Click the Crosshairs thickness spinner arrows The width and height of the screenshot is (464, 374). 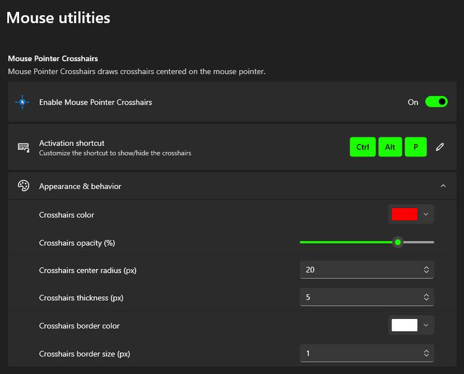[426, 297]
